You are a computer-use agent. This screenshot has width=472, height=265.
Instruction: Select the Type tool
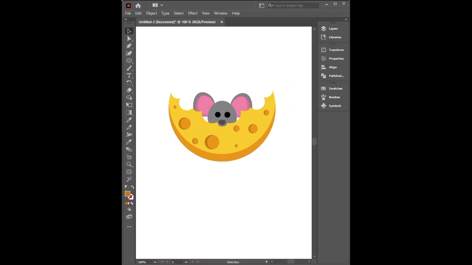[129, 75]
